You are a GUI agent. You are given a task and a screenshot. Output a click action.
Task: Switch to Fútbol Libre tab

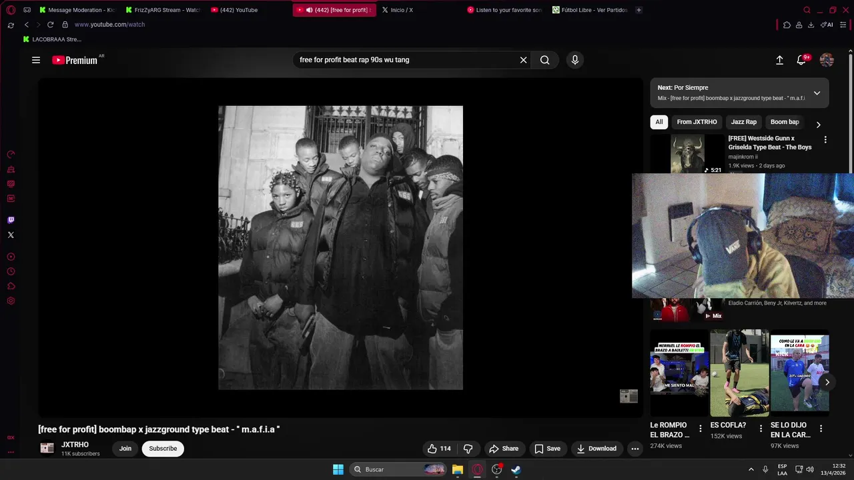pos(590,10)
